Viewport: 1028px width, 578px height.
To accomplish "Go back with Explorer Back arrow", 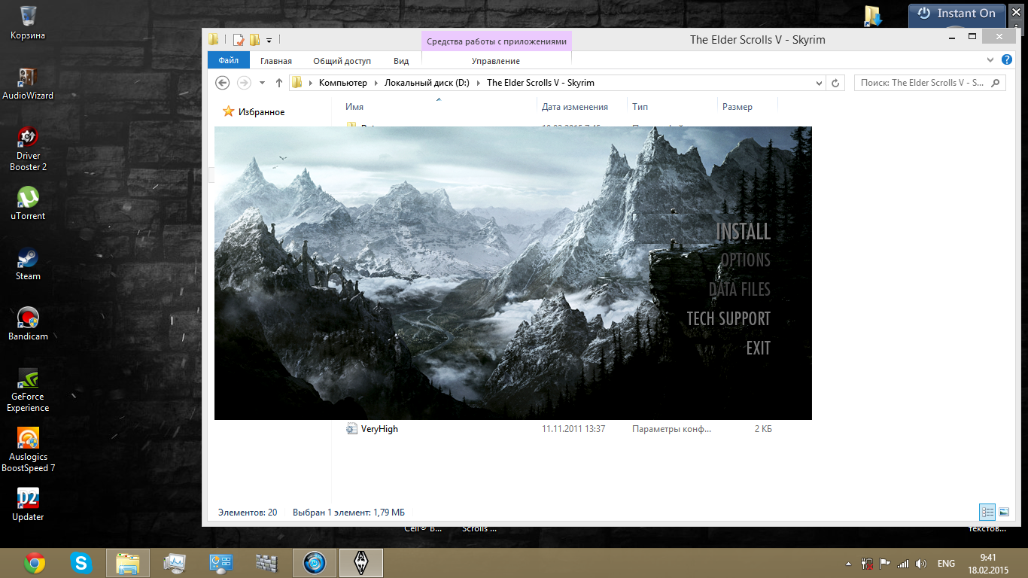I will 222,83.
